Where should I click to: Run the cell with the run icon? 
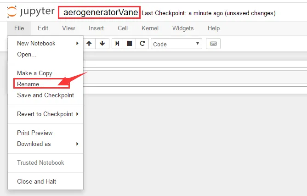pyautogui.click(x=117, y=44)
